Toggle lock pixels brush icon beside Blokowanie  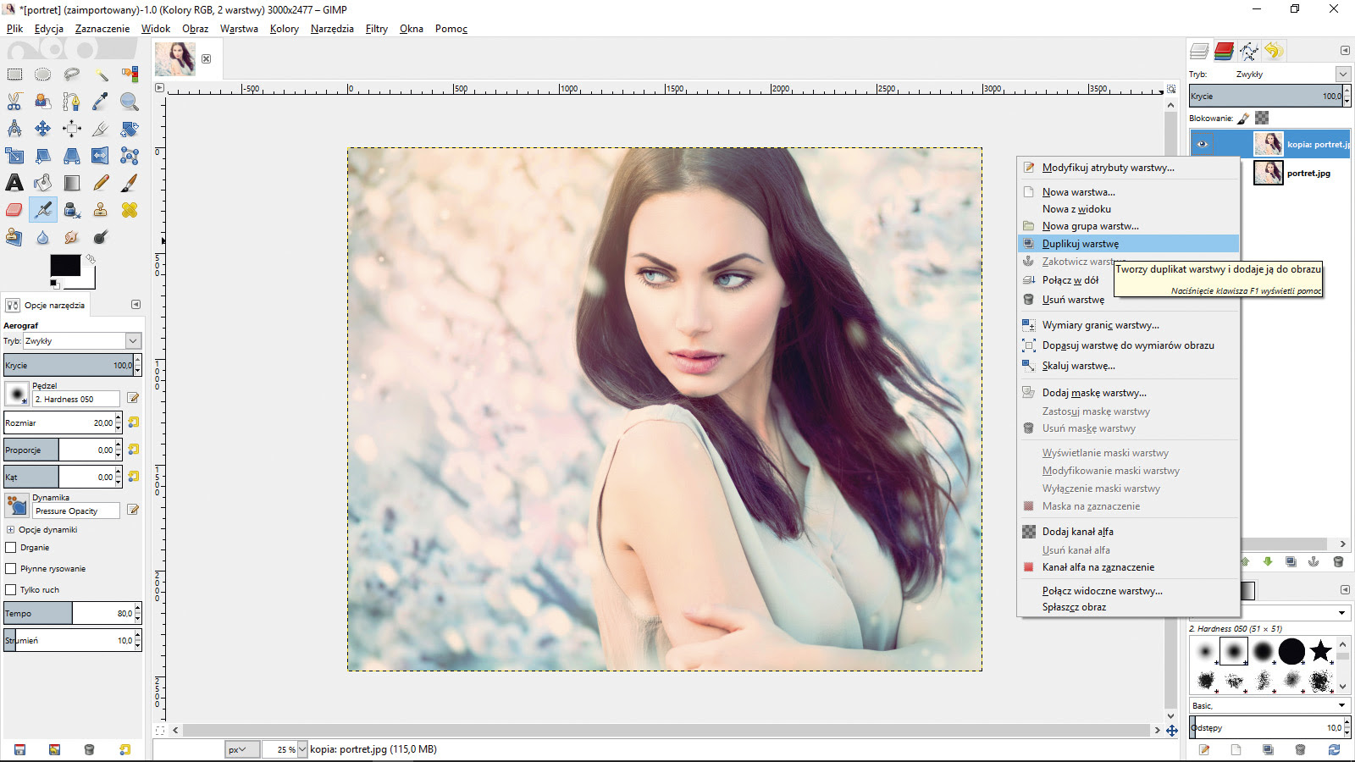tap(1243, 119)
